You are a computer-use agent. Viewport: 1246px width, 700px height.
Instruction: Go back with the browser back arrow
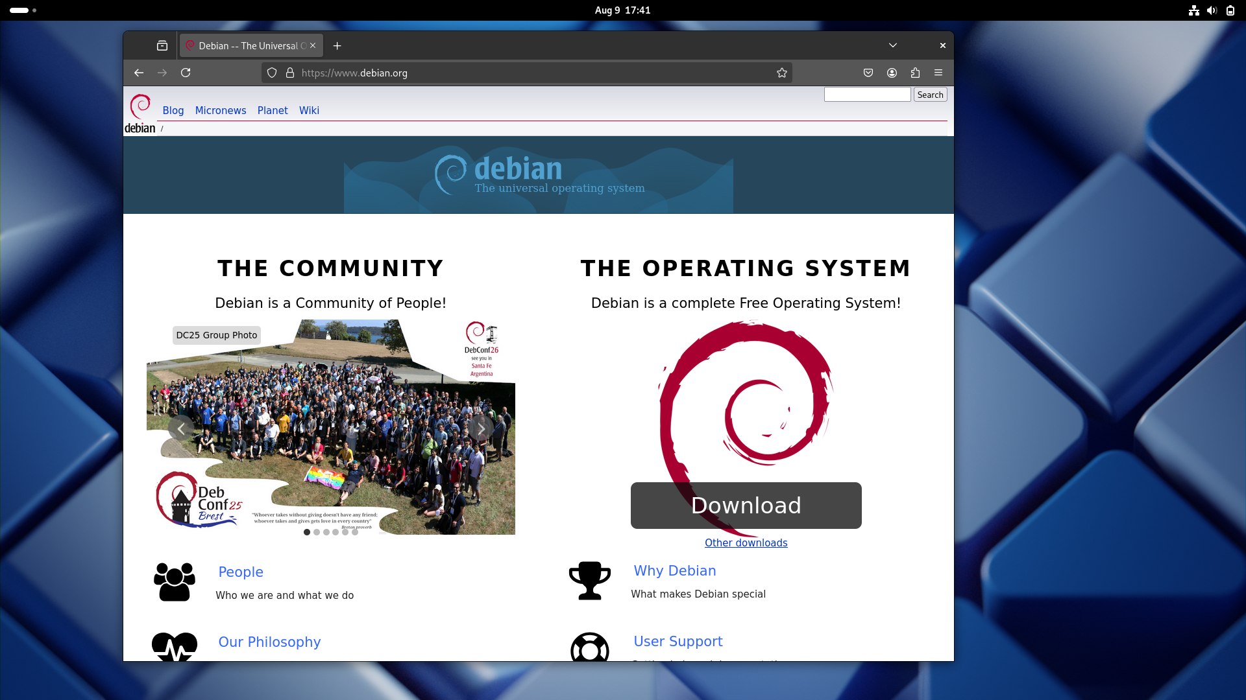pyautogui.click(x=139, y=73)
